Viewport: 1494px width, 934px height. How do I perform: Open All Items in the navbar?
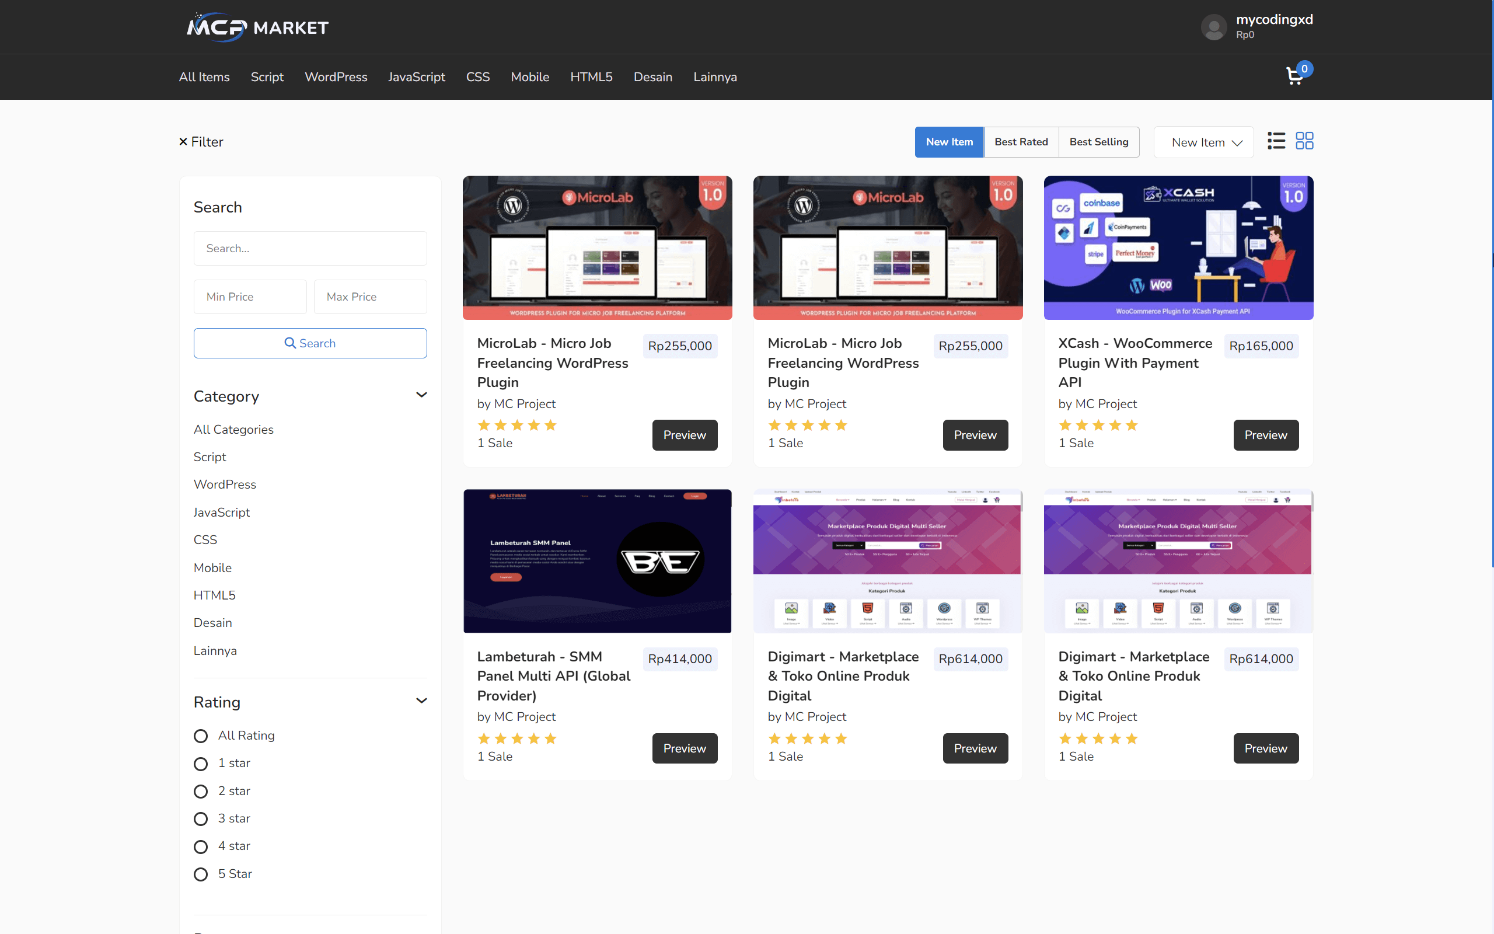[204, 76]
